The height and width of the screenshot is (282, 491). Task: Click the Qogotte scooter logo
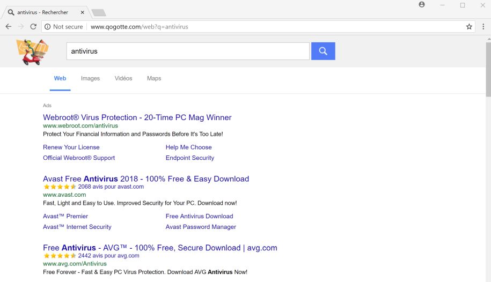point(32,51)
